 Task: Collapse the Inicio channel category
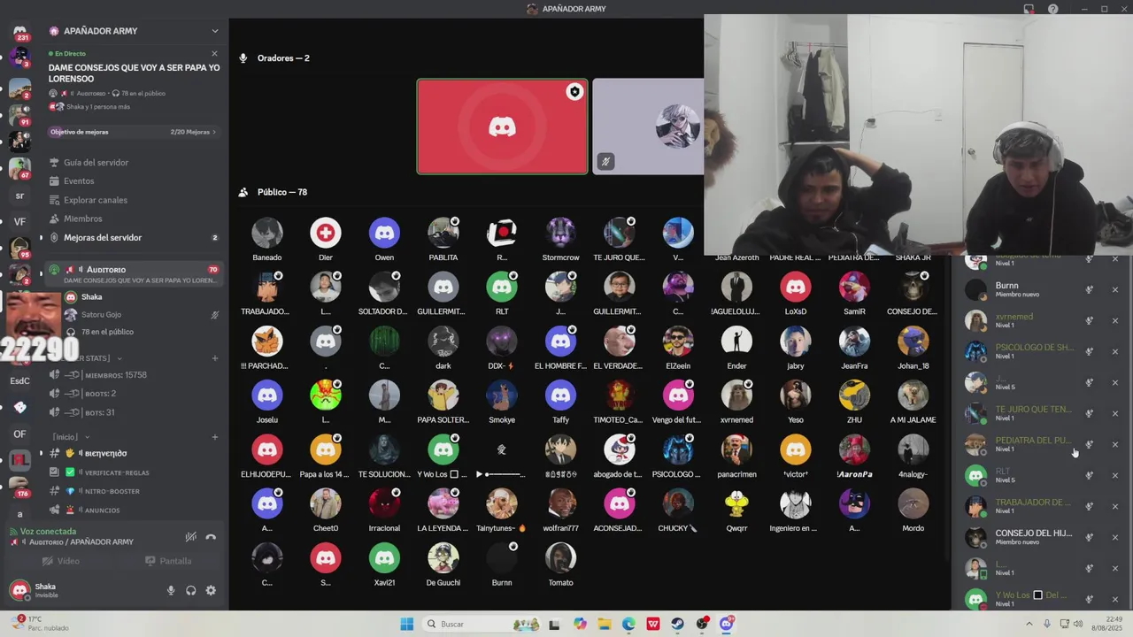pyautogui.click(x=71, y=436)
